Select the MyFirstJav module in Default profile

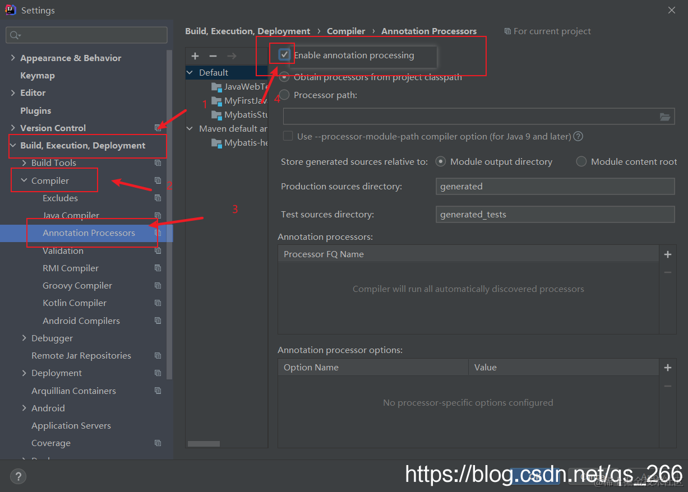[x=246, y=100]
